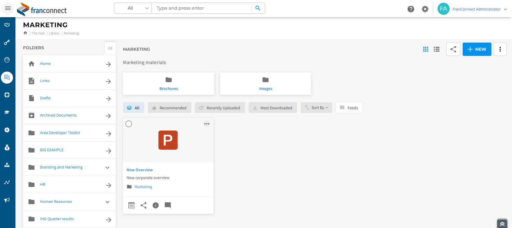Click the share icon on New Overview card
This screenshot has width=512, height=228.
tap(144, 205)
